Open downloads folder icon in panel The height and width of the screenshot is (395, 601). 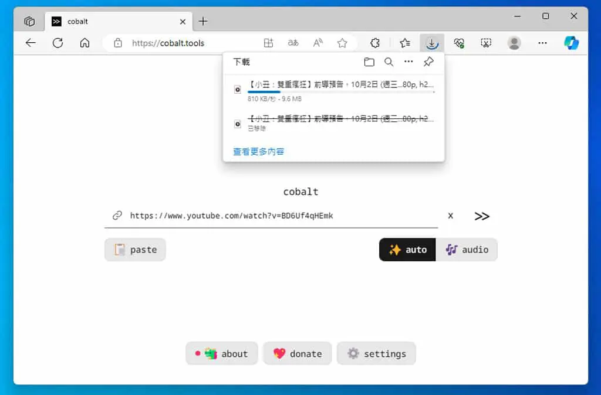(x=369, y=62)
